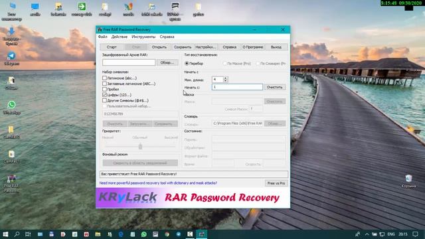The width and height of the screenshot is (425, 239).
Task: Click the priority slider handle
Action: pos(140,147)
